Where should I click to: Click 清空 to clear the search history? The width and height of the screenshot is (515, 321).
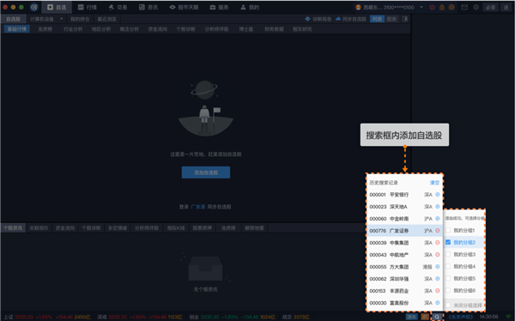point(434,183)
